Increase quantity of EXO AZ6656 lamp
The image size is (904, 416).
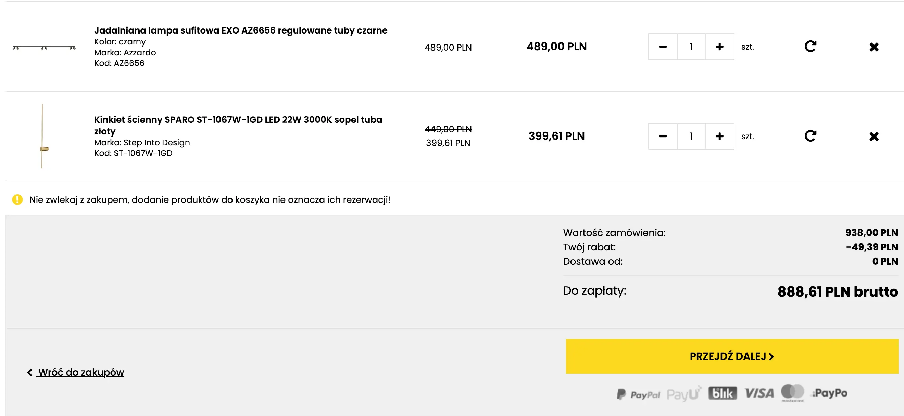coord(719,47)
